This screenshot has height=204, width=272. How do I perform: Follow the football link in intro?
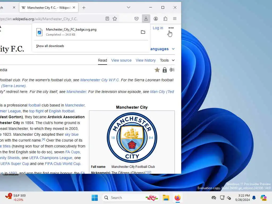(x=35, y=105)
